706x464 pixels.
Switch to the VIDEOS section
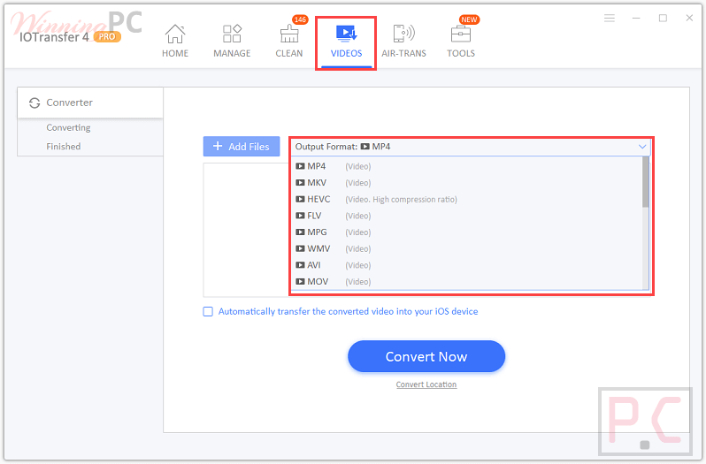click(x=346, y=41)
